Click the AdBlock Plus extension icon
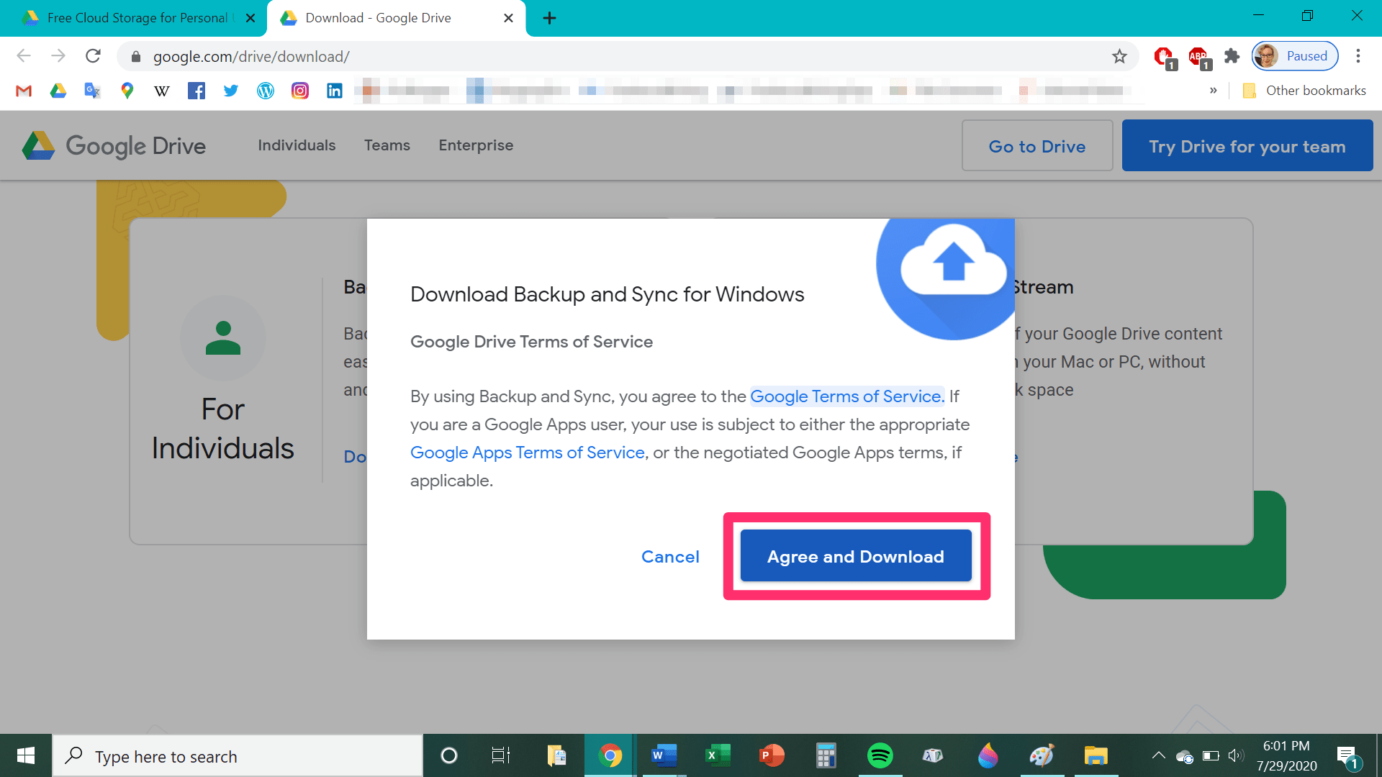 1198,56
